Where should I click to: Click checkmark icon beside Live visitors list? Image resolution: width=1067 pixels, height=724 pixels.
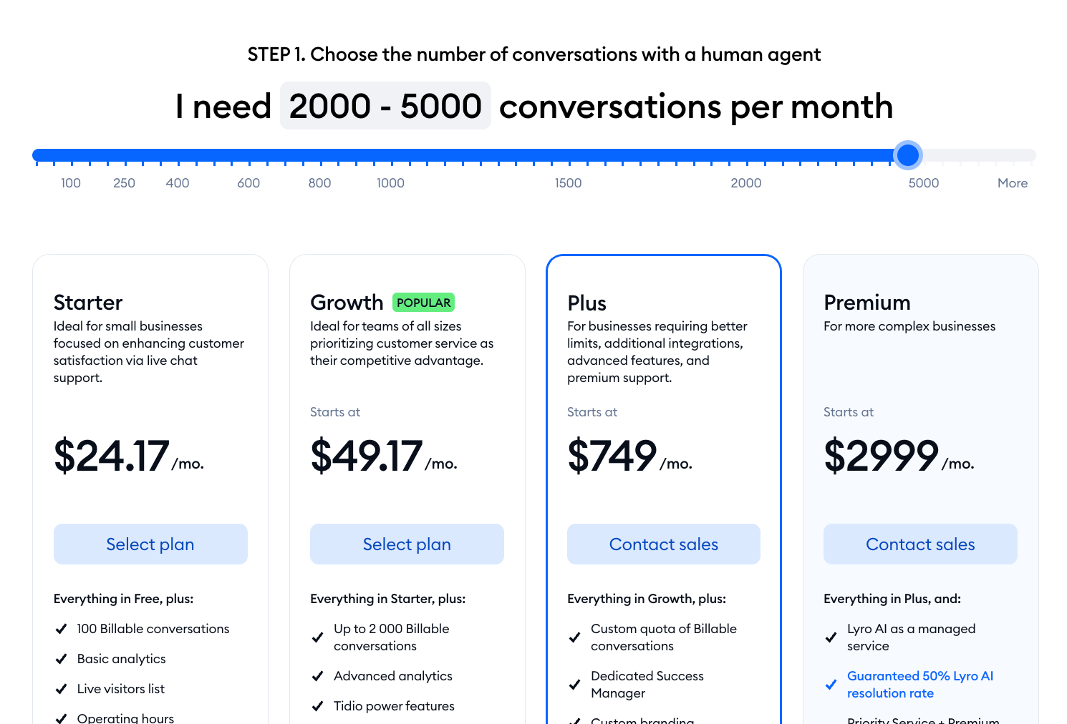(x=61, y=689)
